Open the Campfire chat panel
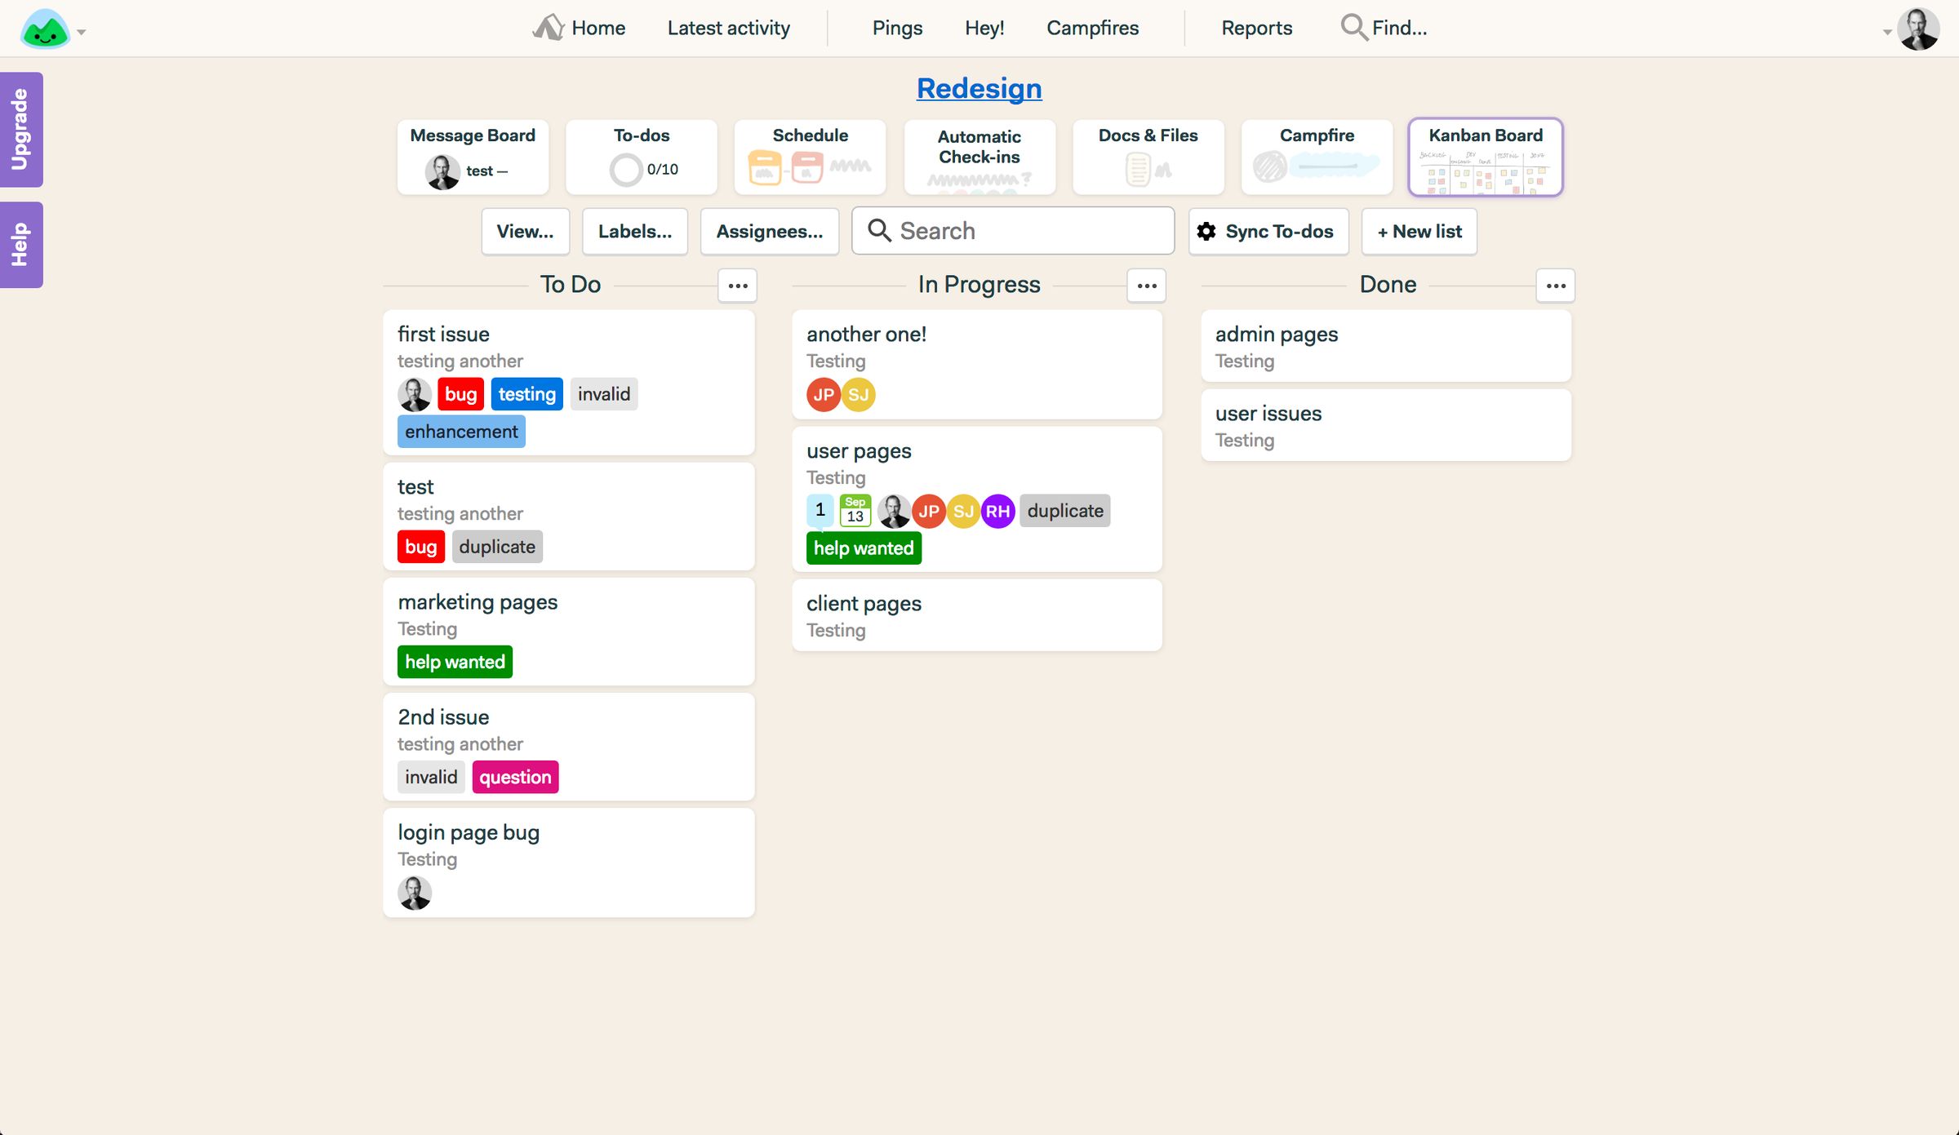 1316,154
